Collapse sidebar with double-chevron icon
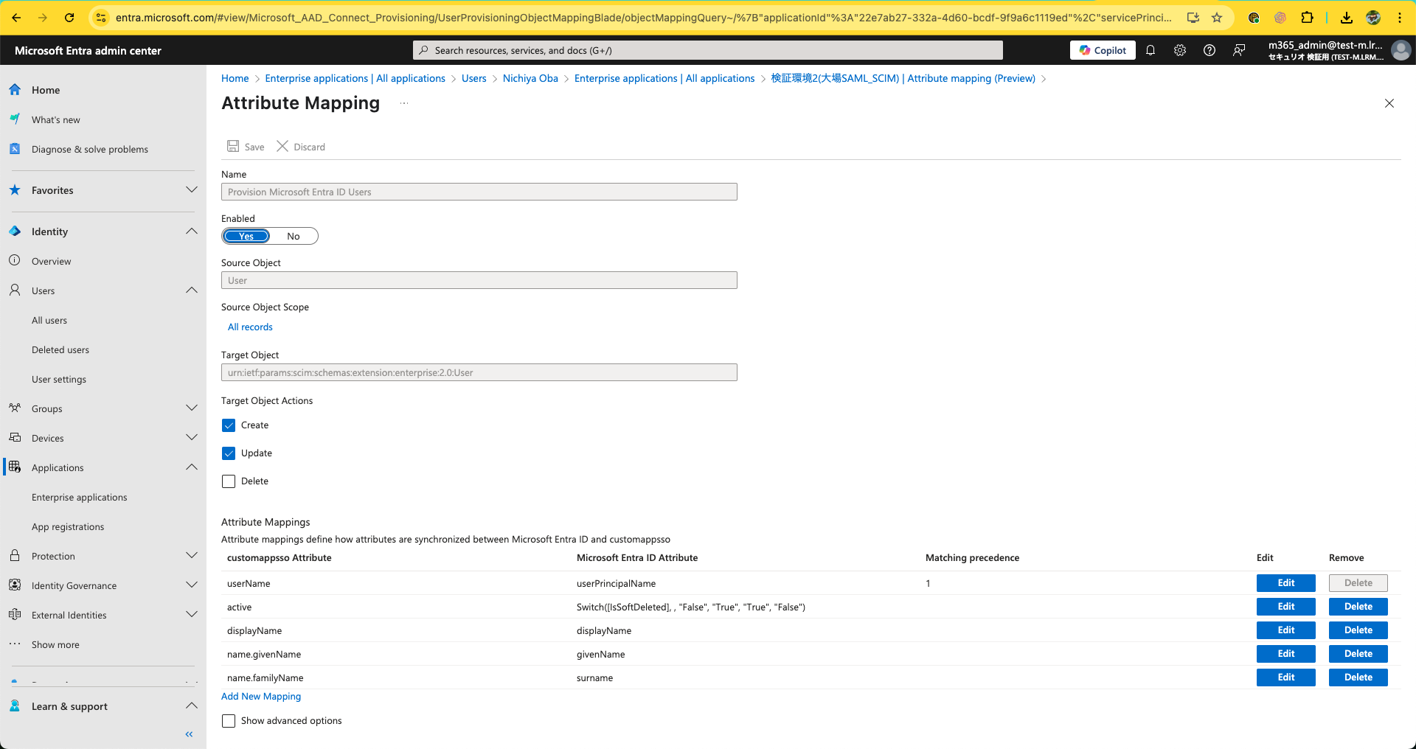This screenshot has height=749, width=1416. coord(189,734)
